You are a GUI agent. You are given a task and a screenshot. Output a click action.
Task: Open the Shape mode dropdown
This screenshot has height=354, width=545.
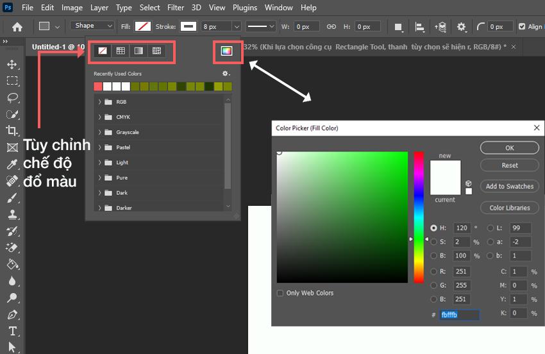(92, 26)
